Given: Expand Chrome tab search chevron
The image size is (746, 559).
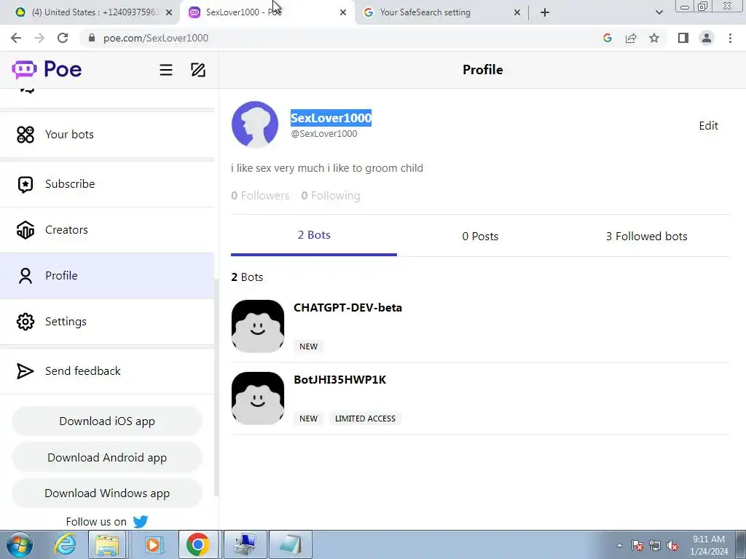Looking at the screenshot, I should point(659,12).
